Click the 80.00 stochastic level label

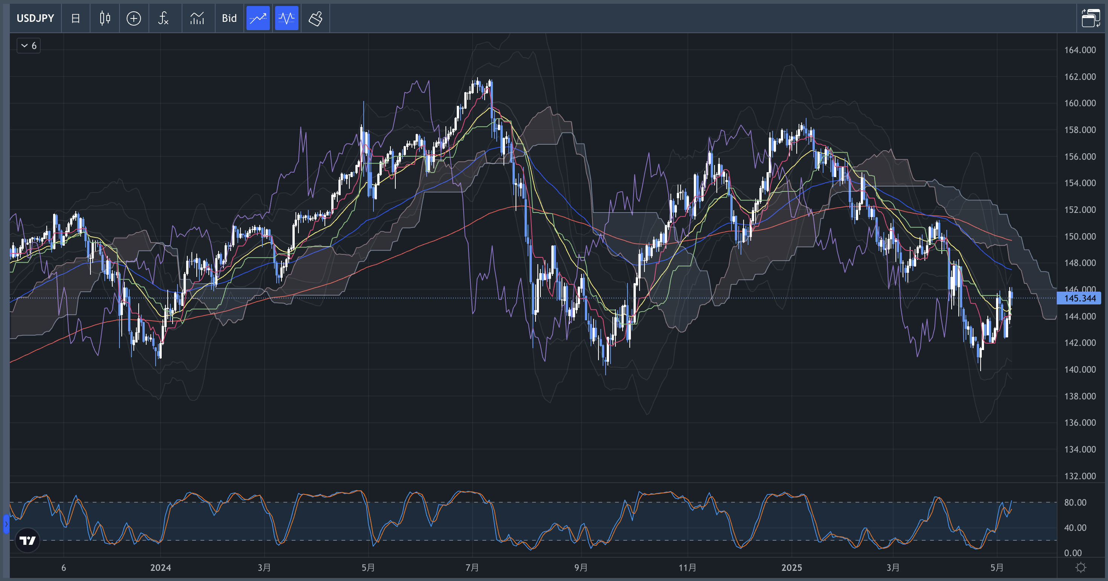(x=1075, y=502)
